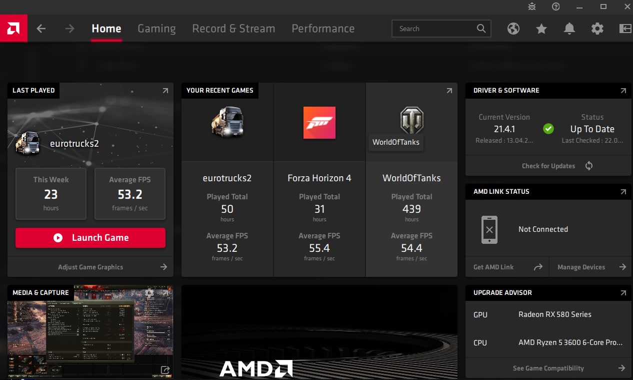This screenshot has height=380, width=633.
Task: Open the bug report tool icon
Action: (x=532, y=7)
